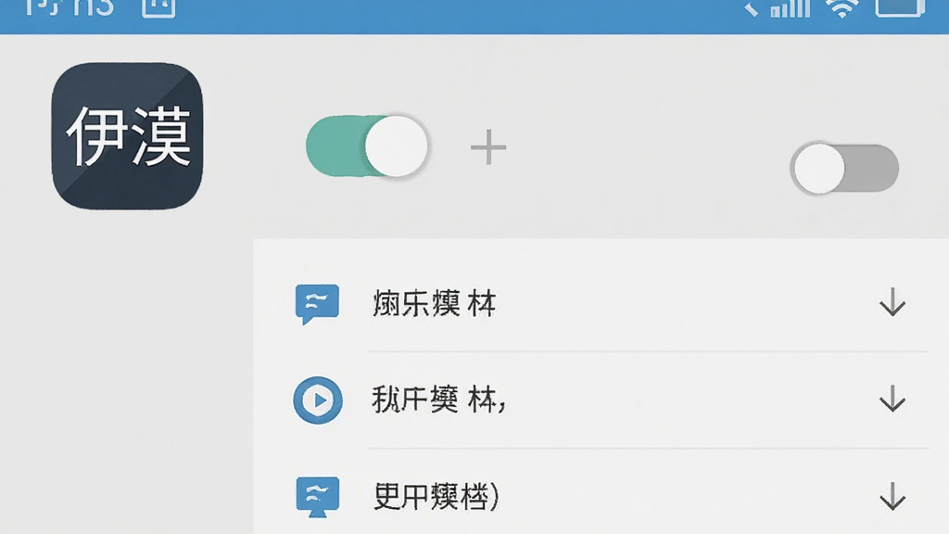Click the monitor message icon in third row

click(318, 497)
